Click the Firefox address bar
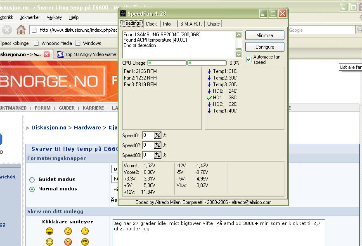 click(74, 30)
